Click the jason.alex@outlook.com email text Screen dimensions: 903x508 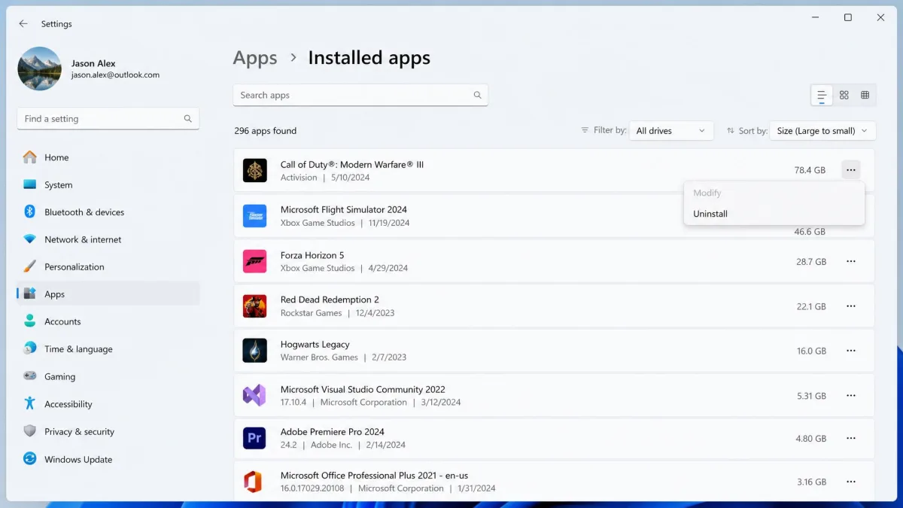coord(115,75)
